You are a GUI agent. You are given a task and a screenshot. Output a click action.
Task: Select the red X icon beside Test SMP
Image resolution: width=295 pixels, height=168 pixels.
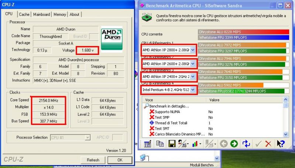pyautogui.click(x=152, y=117)
